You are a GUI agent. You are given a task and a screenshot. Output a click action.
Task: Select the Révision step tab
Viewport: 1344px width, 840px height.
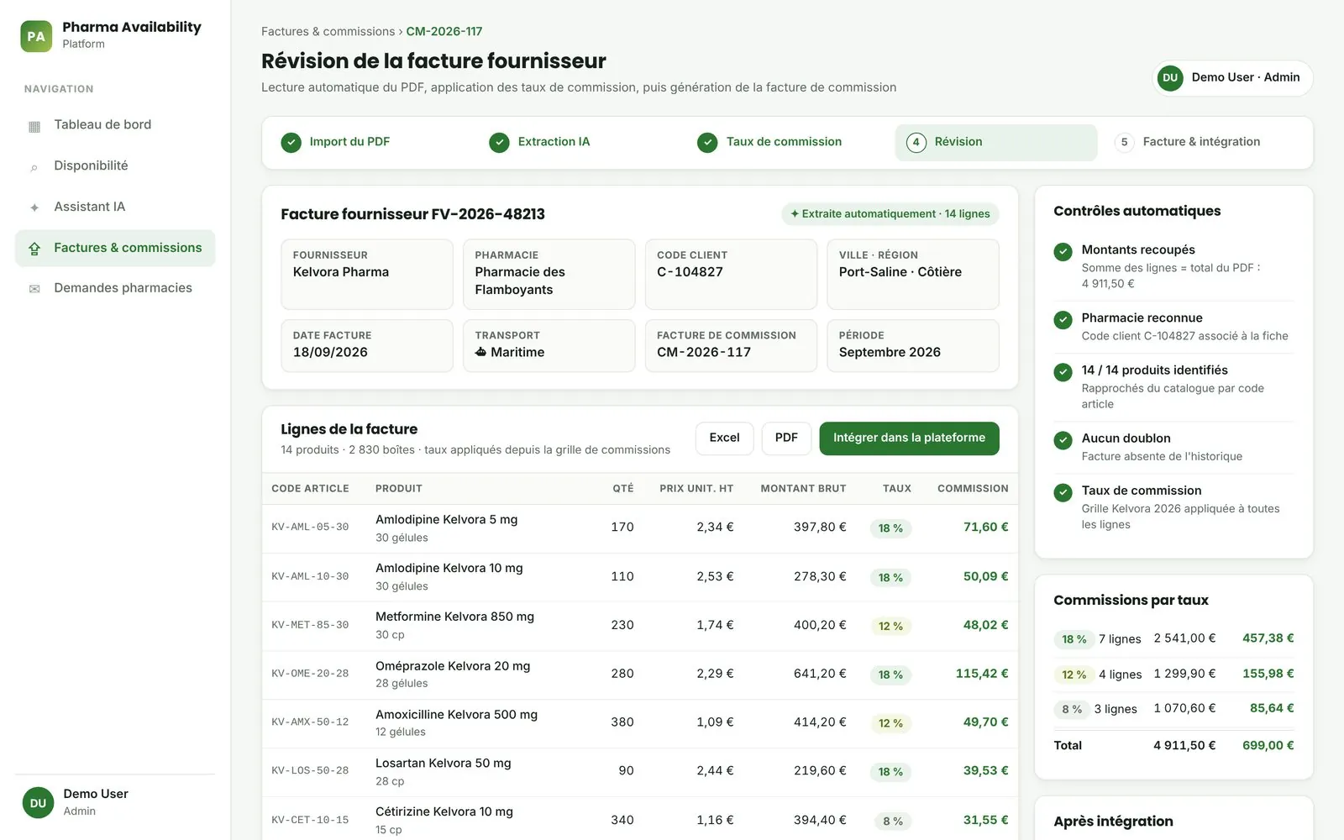point(996,143)
